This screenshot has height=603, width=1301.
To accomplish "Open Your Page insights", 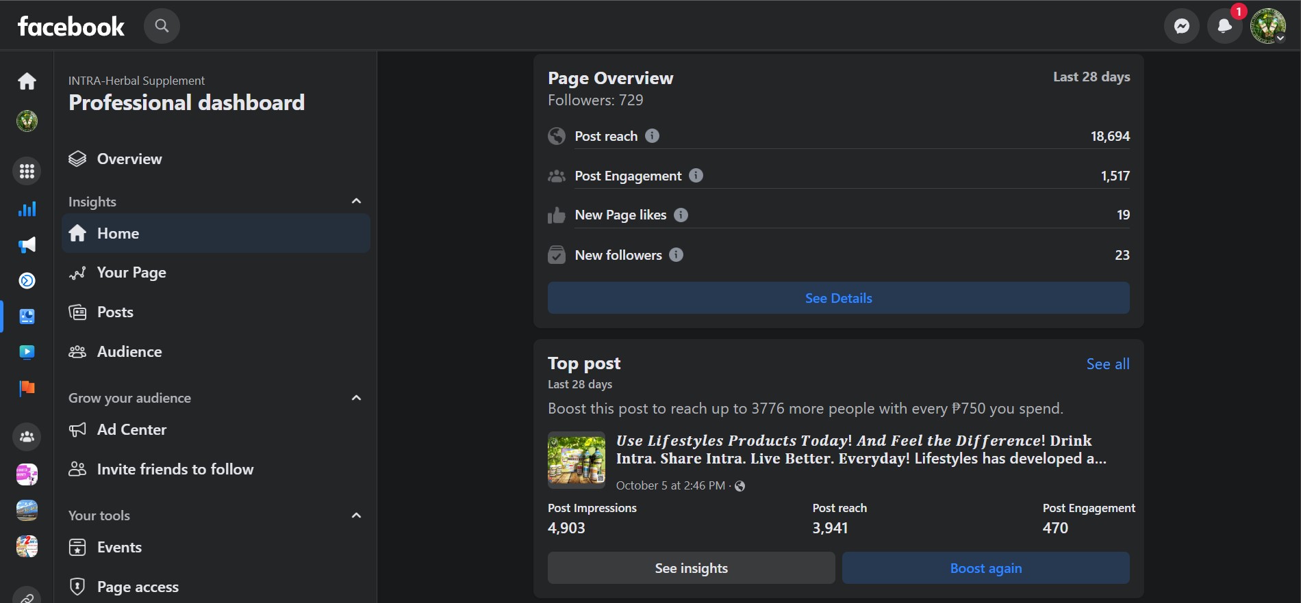I will pyautogui.click(x=216, y=273).
